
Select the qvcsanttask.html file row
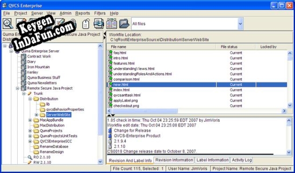coord(197,95)
